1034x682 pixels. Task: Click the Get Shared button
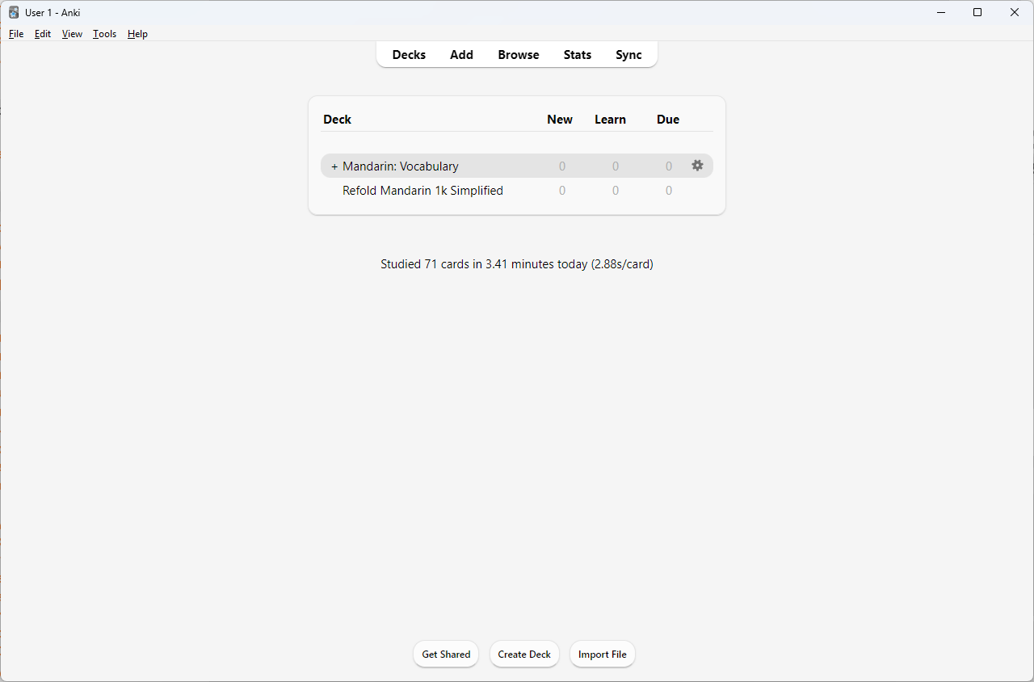pos(446,655)
